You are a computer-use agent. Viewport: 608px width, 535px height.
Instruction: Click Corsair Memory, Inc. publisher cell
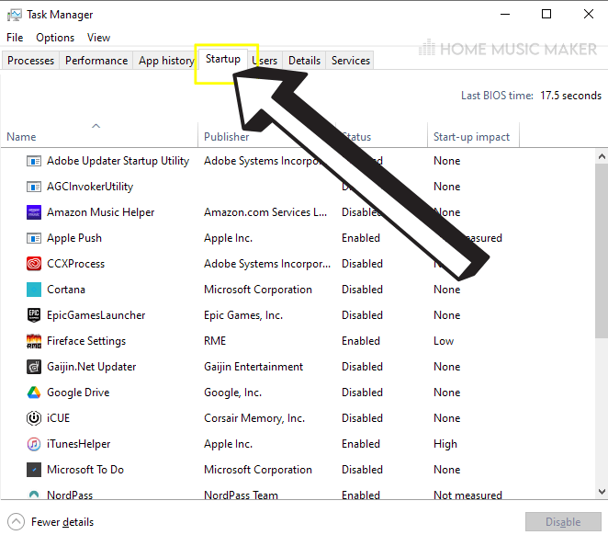click(x=254, y=418)
